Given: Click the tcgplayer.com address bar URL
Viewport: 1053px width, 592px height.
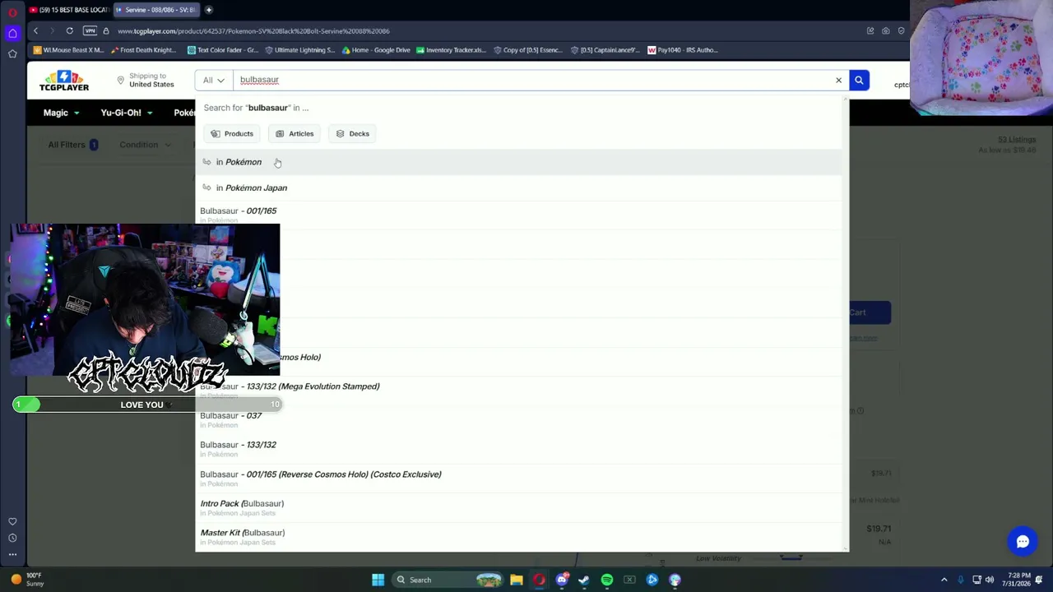Looking at the screenshot, I should point(253,31).
